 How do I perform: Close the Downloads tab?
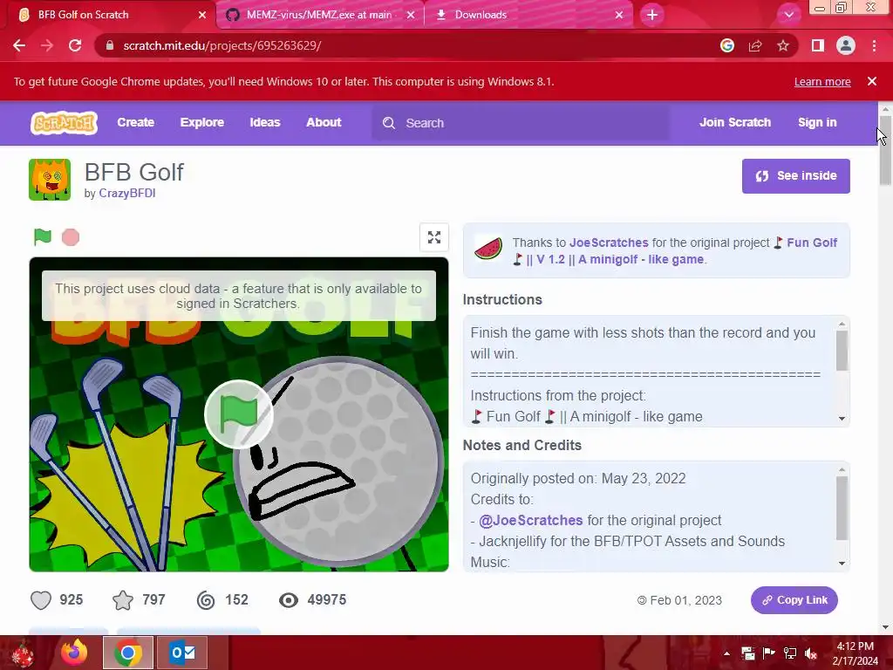(619, 15)
